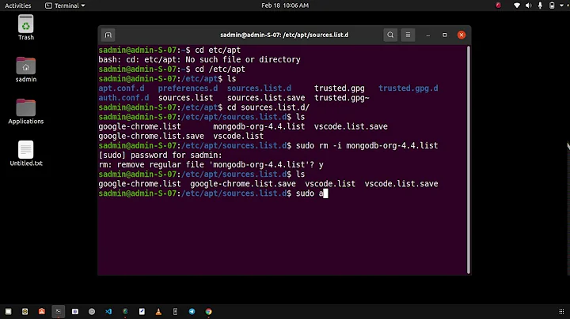
Task: Open the text editor icon in dock
Action: click(142, 311)
